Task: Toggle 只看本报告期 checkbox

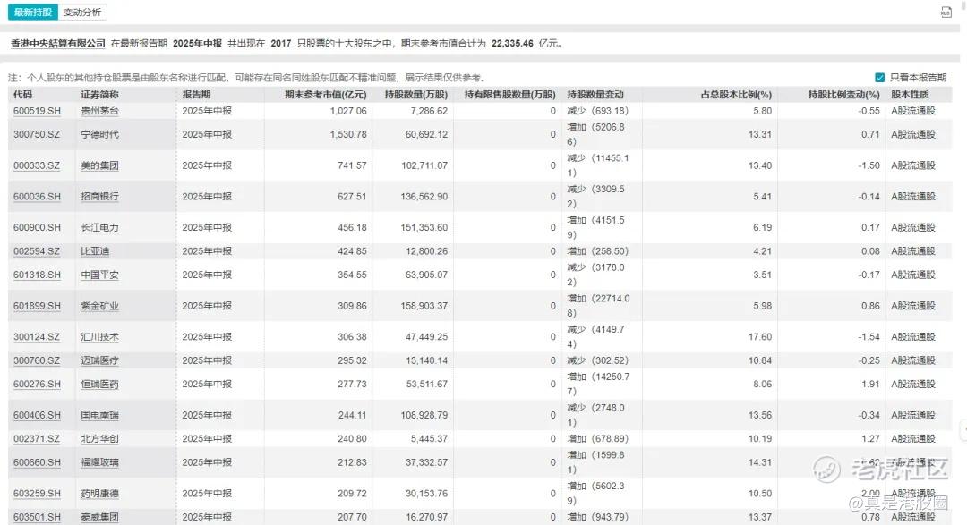Action: pyautogui.click(x=880, y=78)
